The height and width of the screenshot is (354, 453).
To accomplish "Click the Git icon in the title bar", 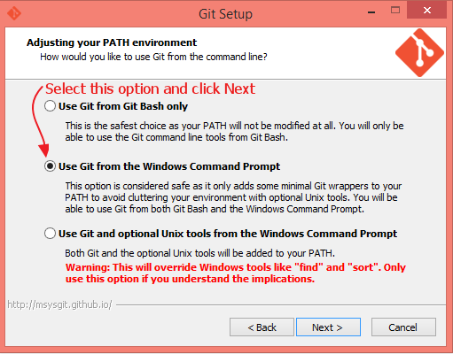I will tap(14, 13).
